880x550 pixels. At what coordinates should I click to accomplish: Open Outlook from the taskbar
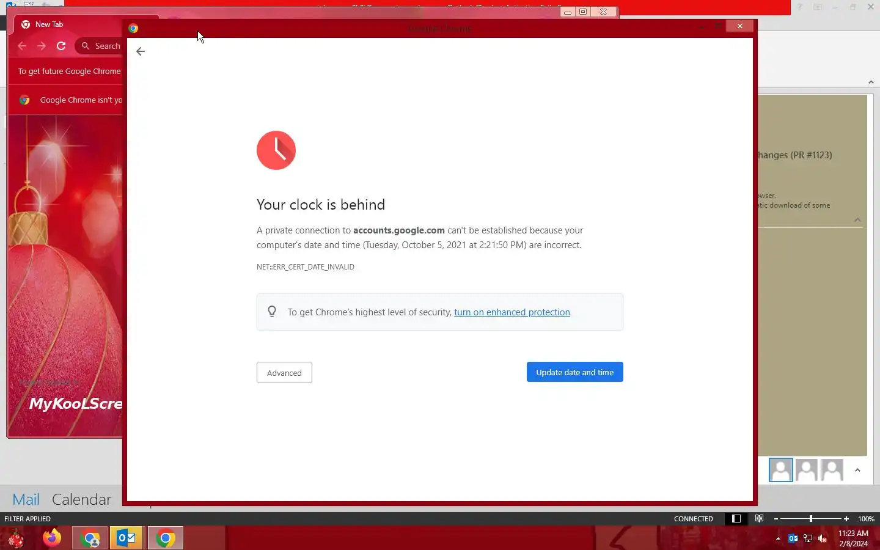click(x=127, y=538)
